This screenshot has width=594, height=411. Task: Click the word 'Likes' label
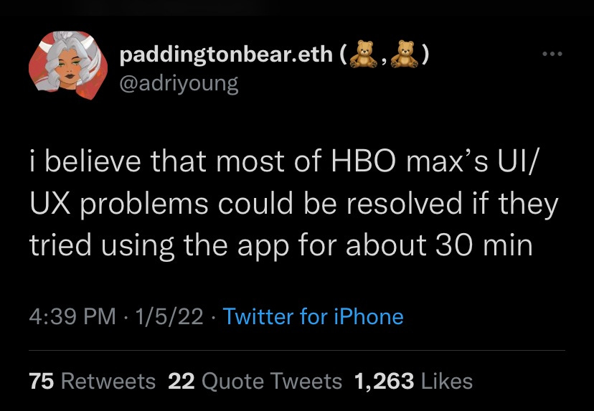pyautogui.click(x=447, y=381)
